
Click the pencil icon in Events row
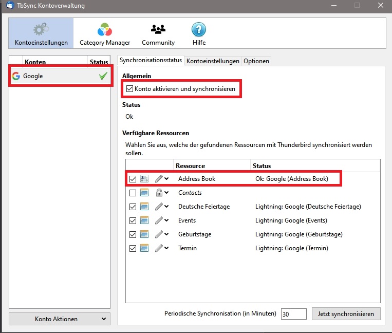159,220
